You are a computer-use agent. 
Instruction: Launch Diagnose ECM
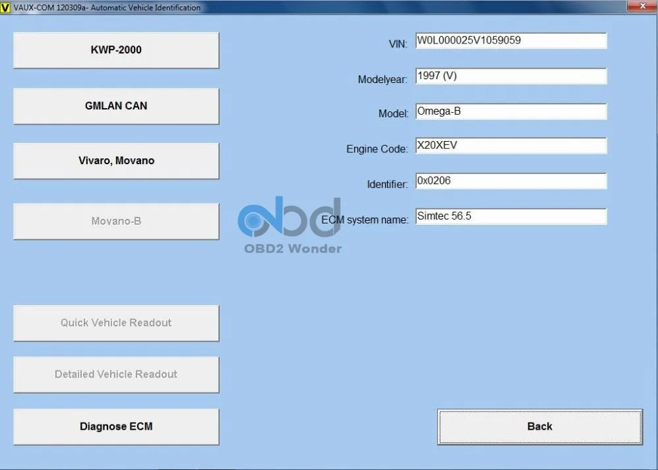pyautogui.click(x=116, y=426)
